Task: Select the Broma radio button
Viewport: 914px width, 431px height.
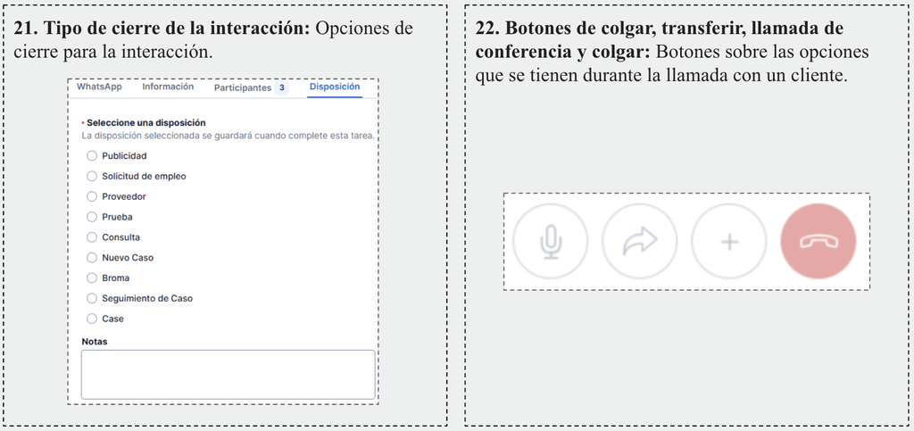Action: 92,278
